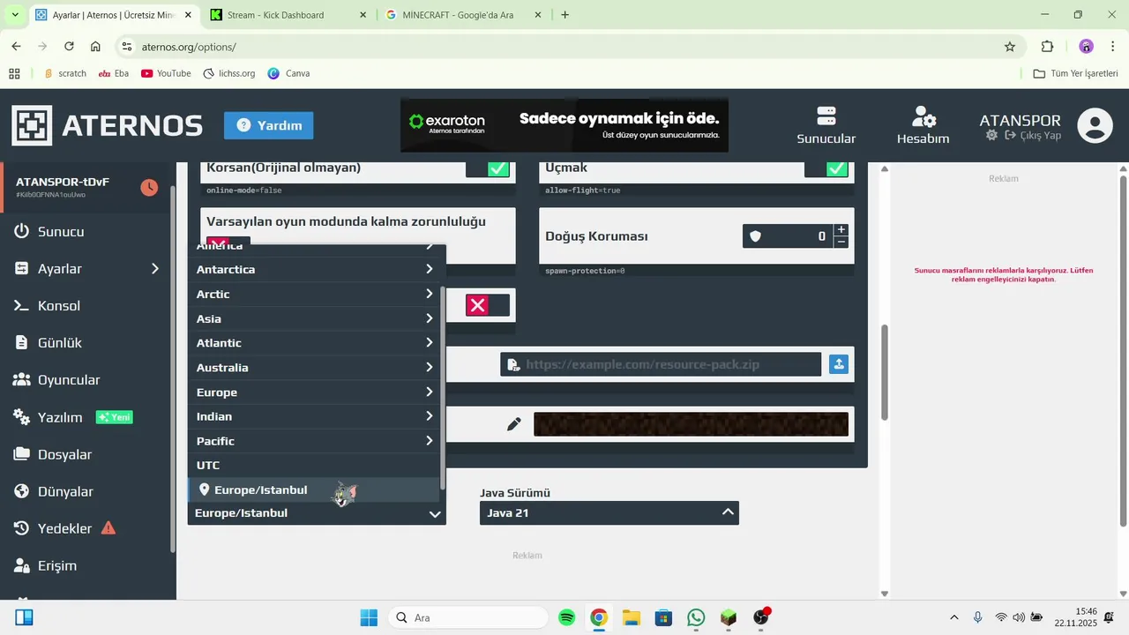1129x635 pixels.
Task: Open File Explorer from the taskbar
Action: click(631, 617)
